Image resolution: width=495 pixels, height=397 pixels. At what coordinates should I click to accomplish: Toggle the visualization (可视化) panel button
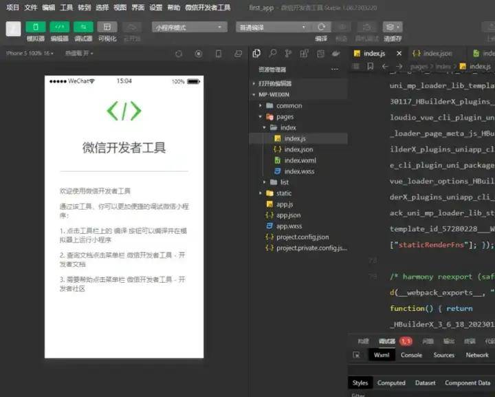[107, 27]
